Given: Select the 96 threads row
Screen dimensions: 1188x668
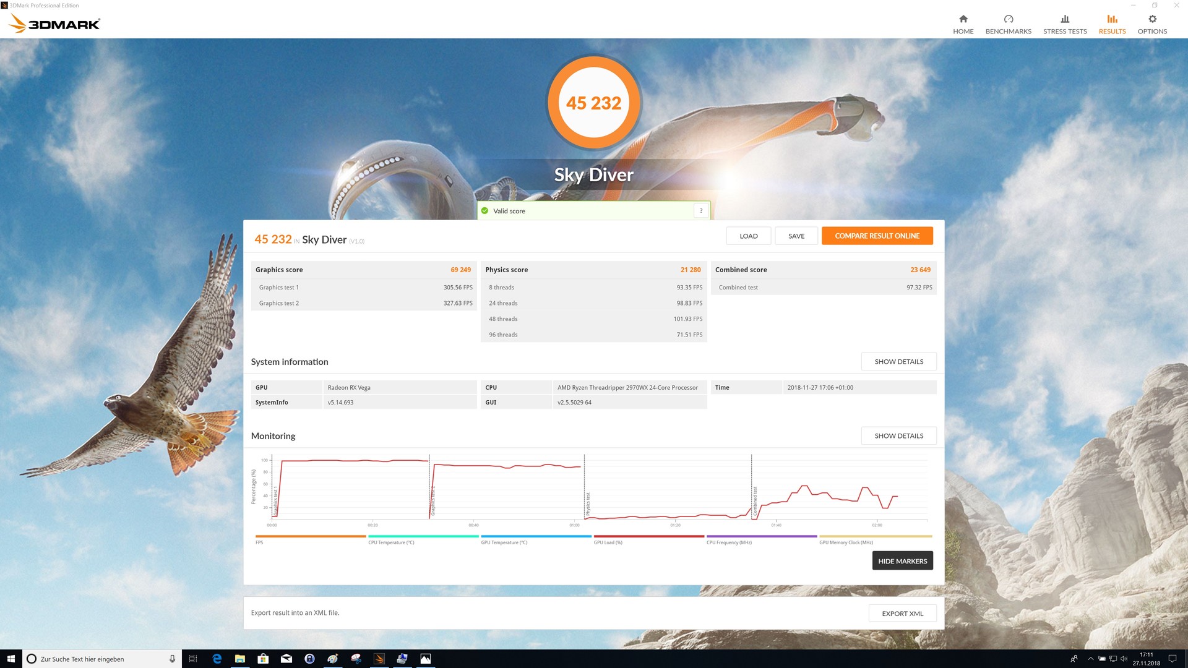Looking at the screenshot, I should click(x=593, y=335).
